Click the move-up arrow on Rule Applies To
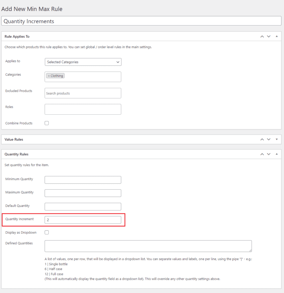This screenshot has height=293, width=284. (x=262, y=36)
